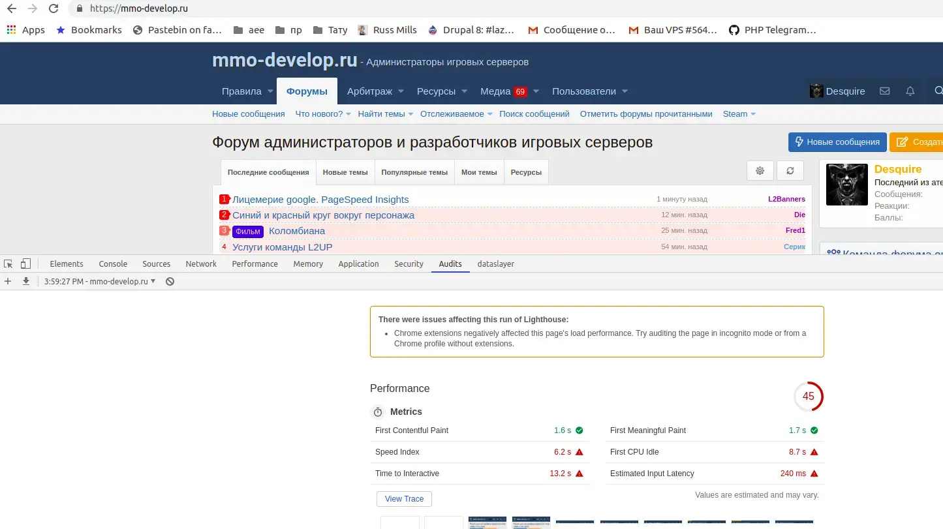Activate DevTools inspect element picker
Image resolution: width=943 pixels, height=529 pixels.
coord(8,264)
